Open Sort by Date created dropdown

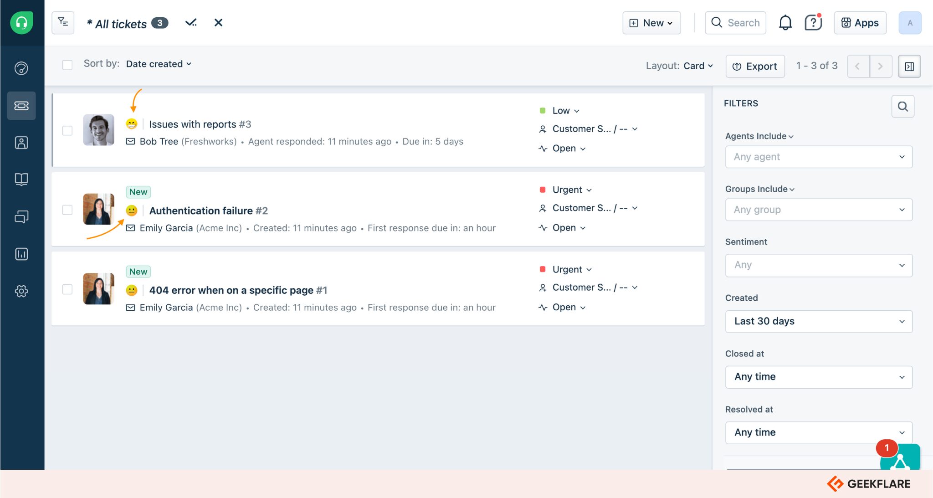coord(158,64)
